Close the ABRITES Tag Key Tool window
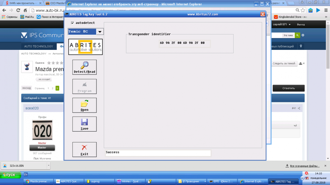 coord(263,14)
